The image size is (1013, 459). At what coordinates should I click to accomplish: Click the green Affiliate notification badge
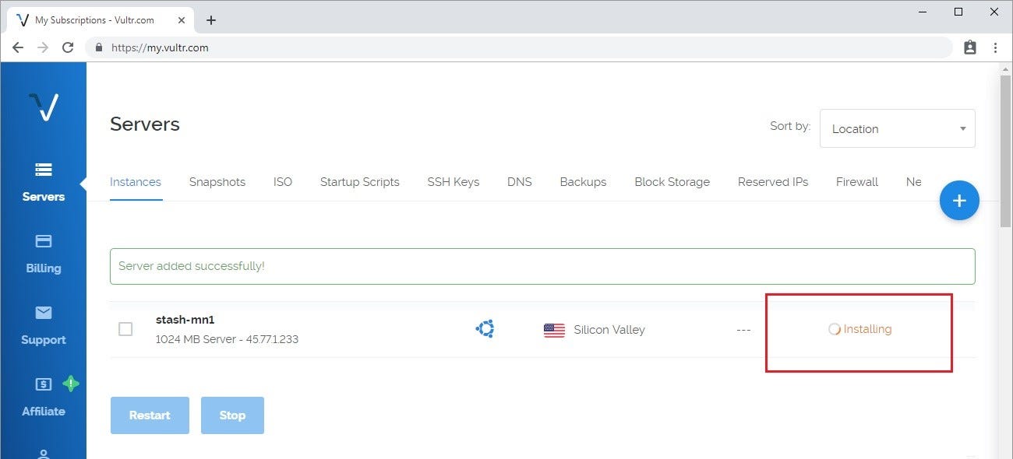click(71, 383)
